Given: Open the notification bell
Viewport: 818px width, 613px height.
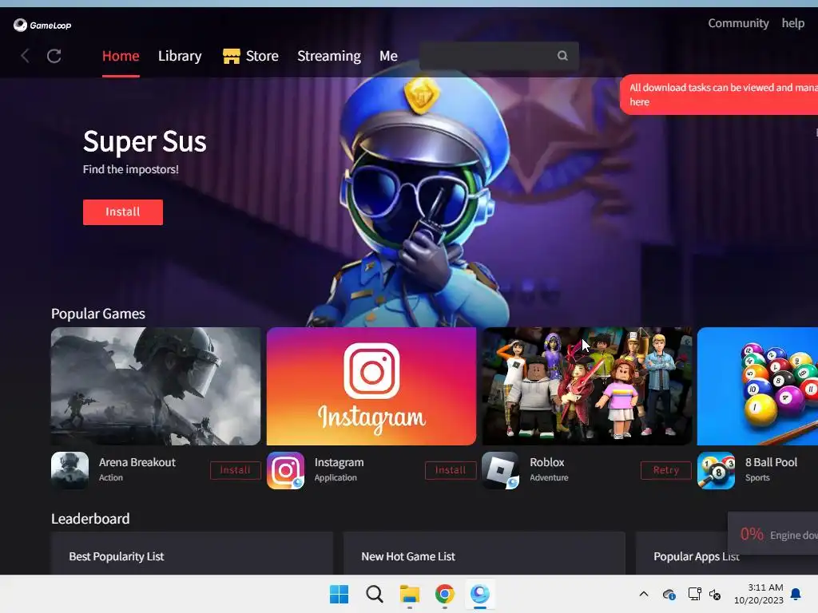Looking at the screenshot, I should tap(796, 594).
